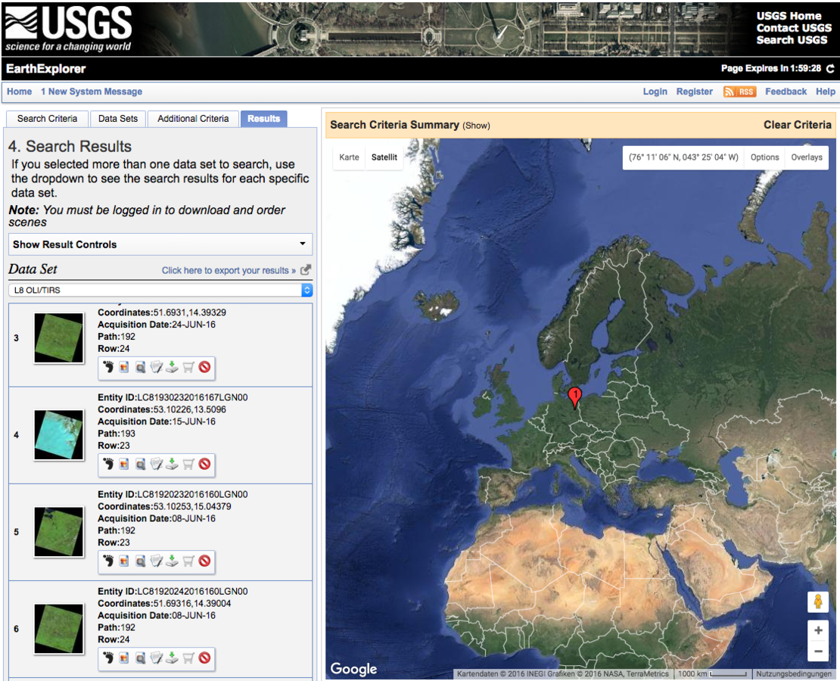
Task: Add result 5 to the order cart
Action: pyautogui.click(x=188, y=561)
